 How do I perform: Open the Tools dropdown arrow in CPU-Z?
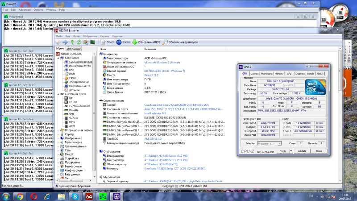tap(291, 151)
